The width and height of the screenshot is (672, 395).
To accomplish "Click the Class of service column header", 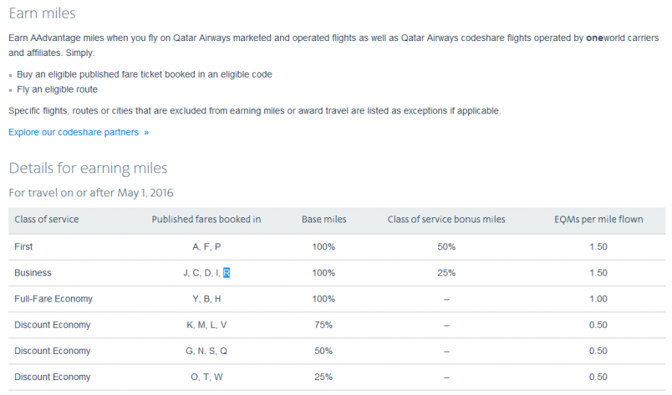I will point(46,220).
